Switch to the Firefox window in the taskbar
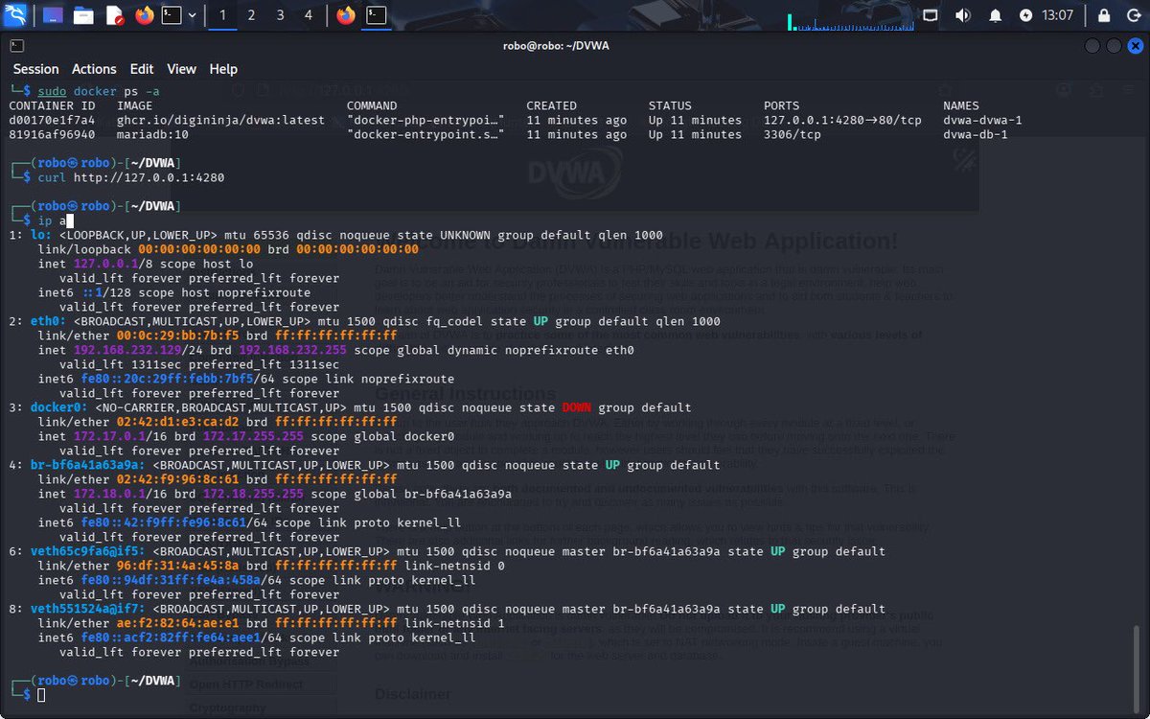 pyautogui.click(x=345, y=15)
